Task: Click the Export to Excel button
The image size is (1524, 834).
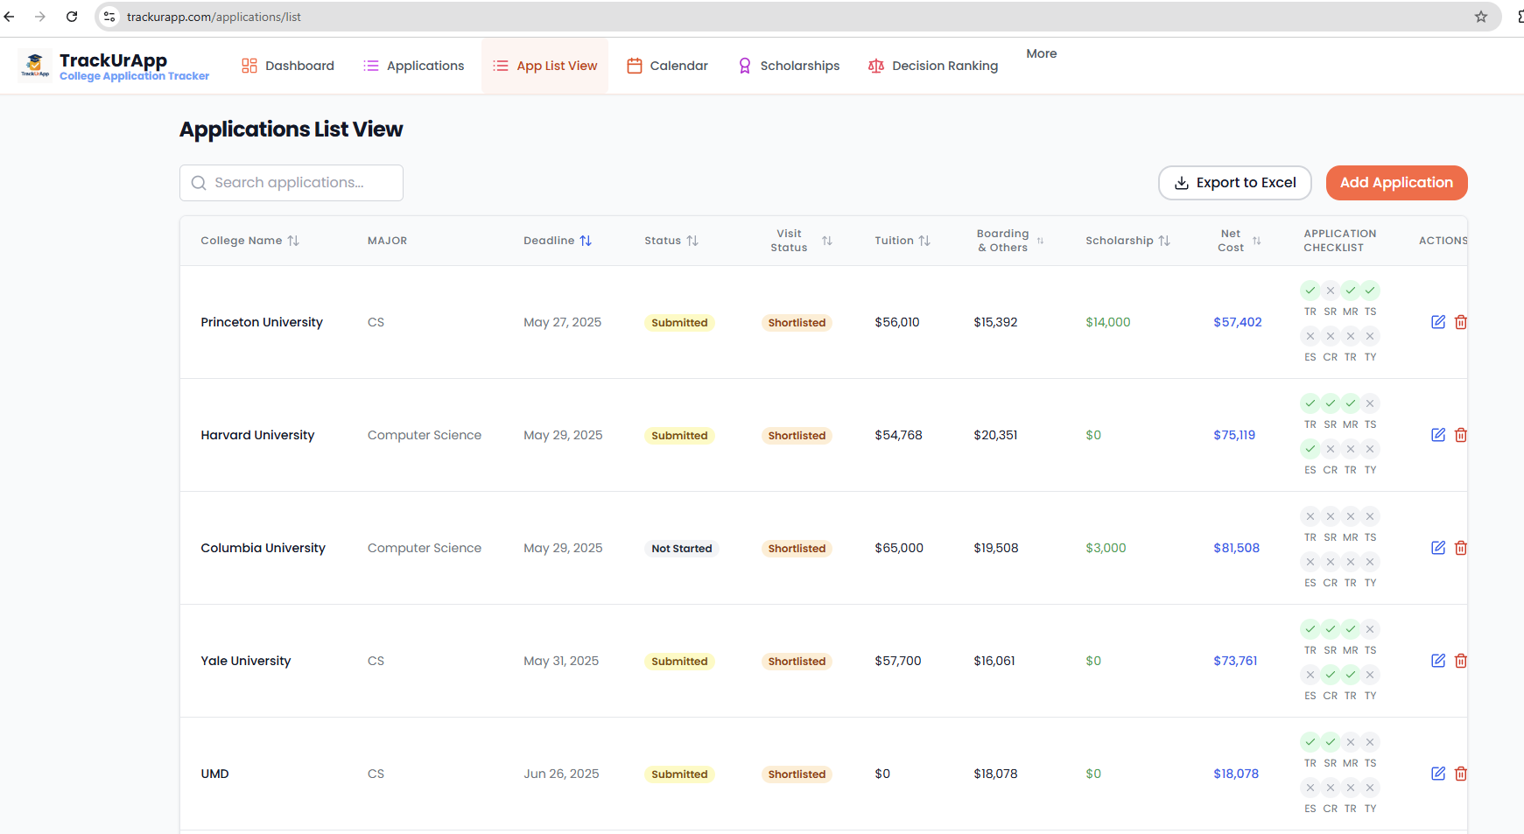Action: point(1234,183)
